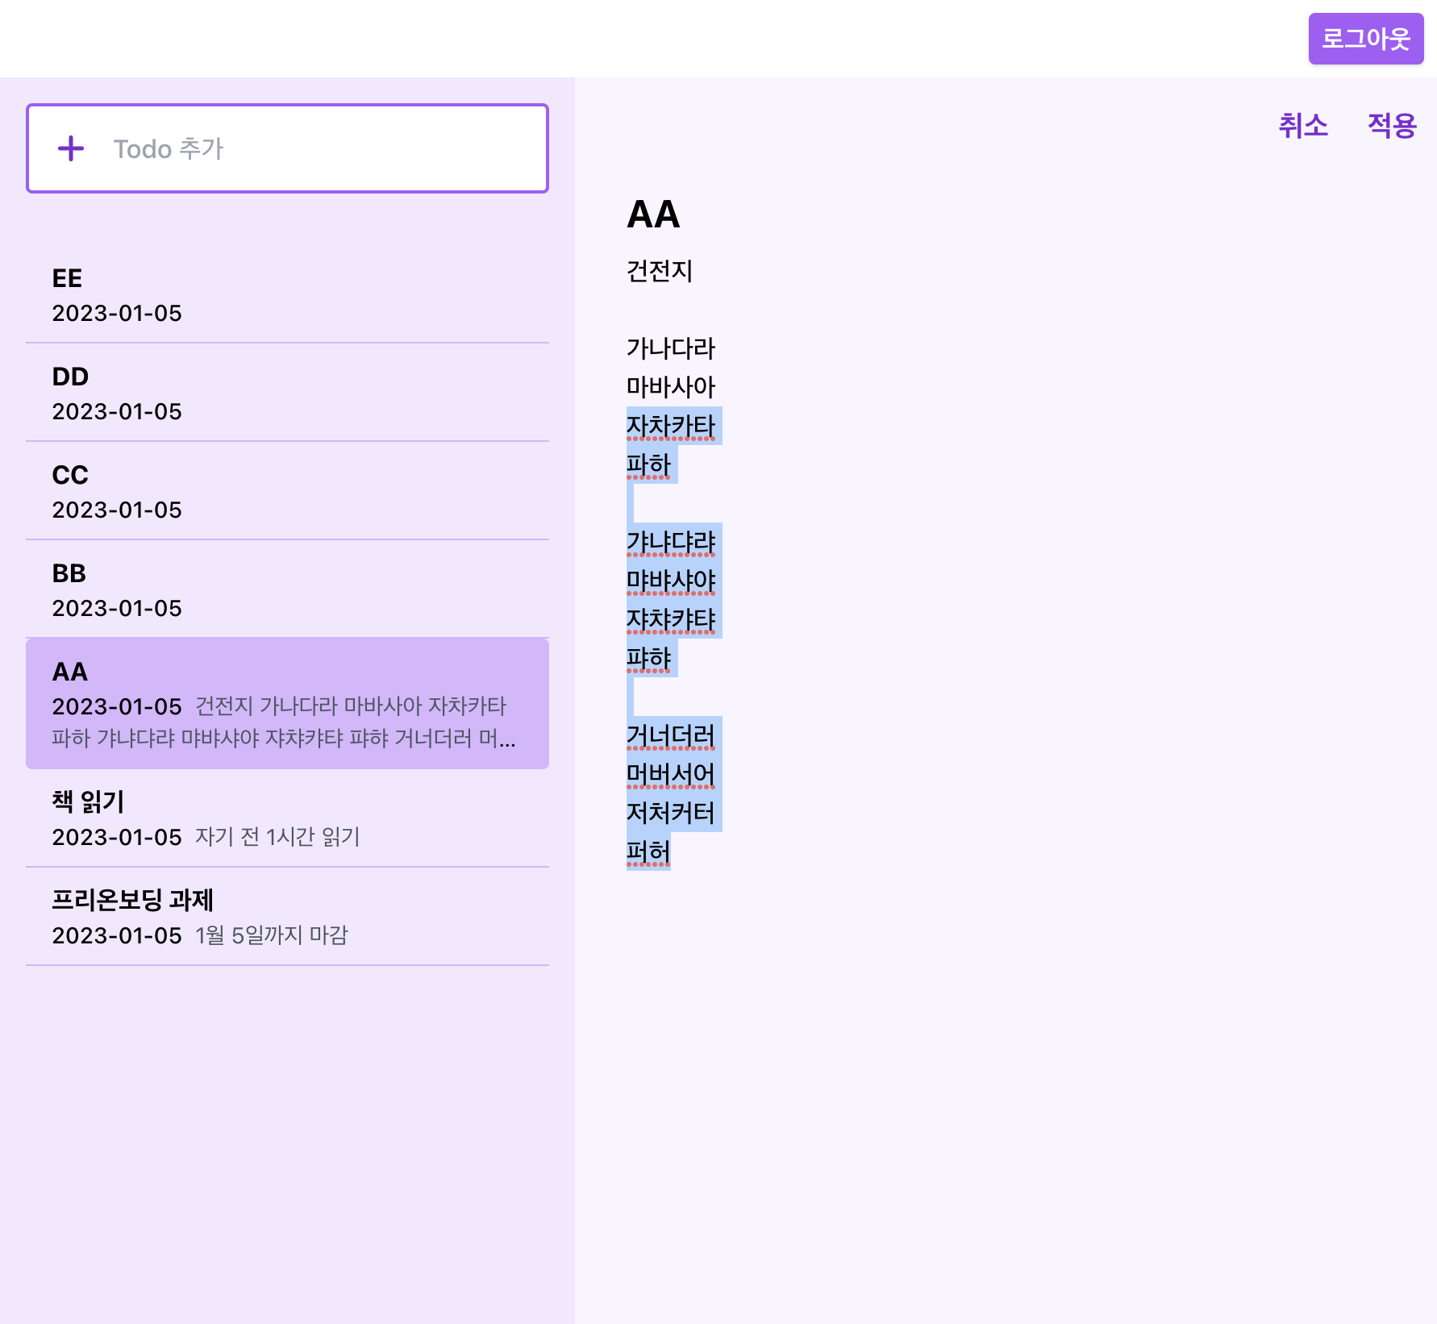Click the 갸냐댜랴 line in editor
The height and width of the screenshot is (1324, 1437).
(671, 542)
